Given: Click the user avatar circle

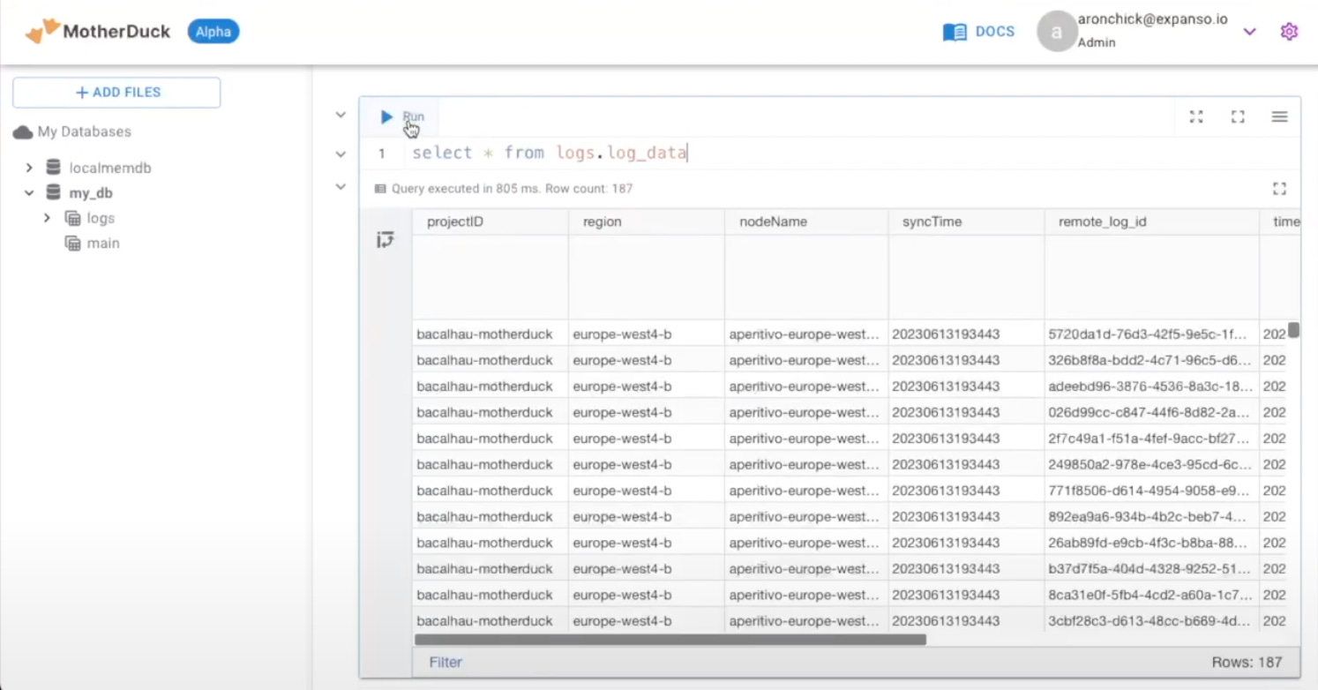Looking at the screenshot, I should coord(1056,32).
